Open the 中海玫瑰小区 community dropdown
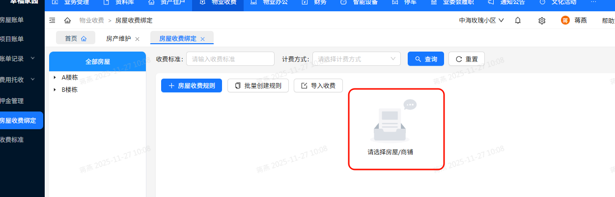 pos(481,21)
